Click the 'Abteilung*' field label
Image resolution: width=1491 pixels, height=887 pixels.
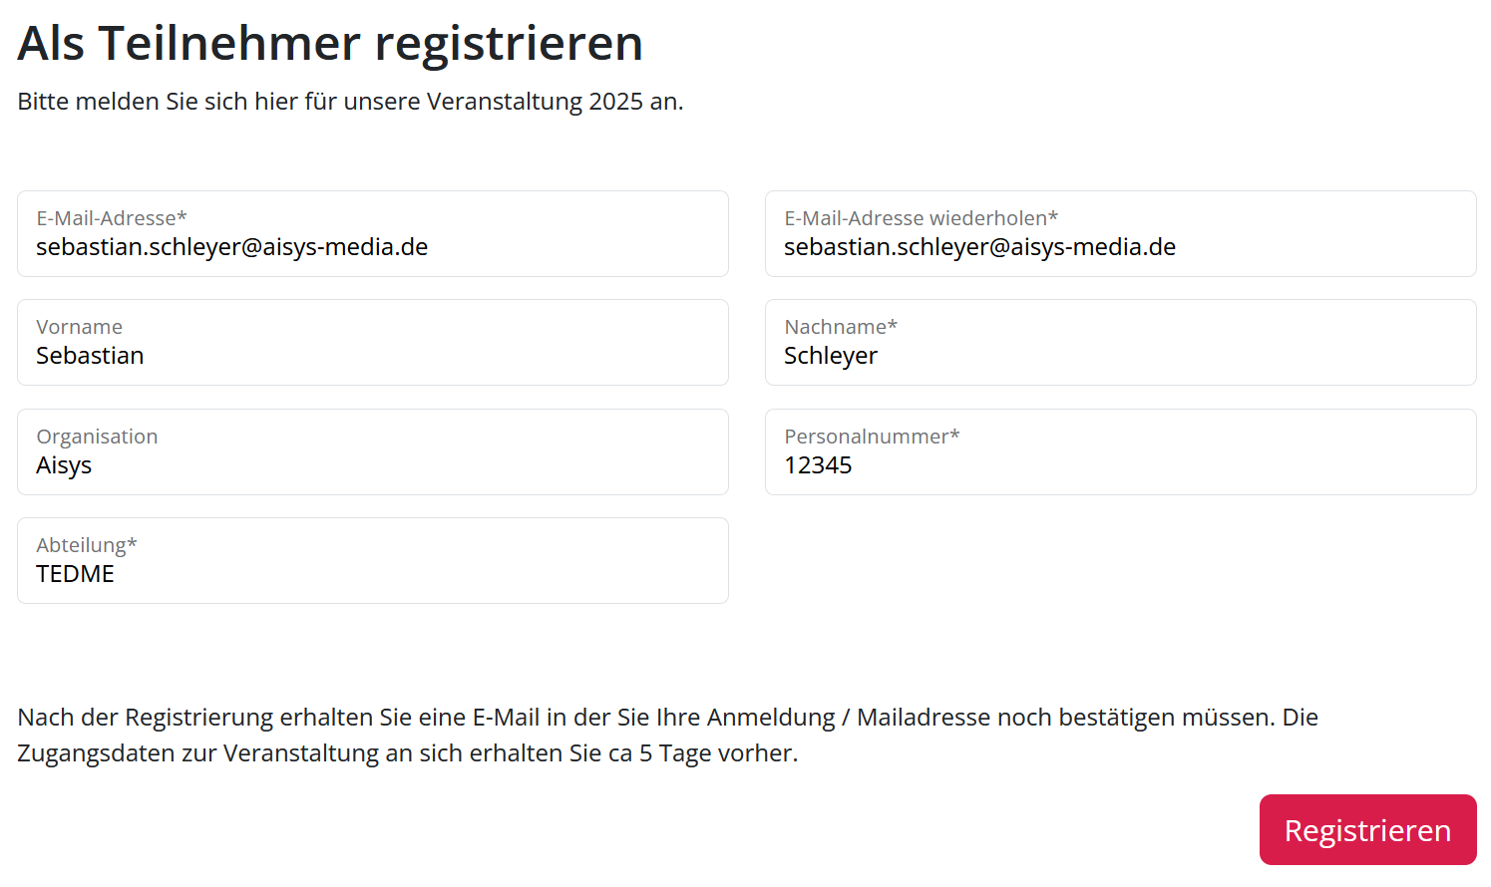[x=87, y=545]
